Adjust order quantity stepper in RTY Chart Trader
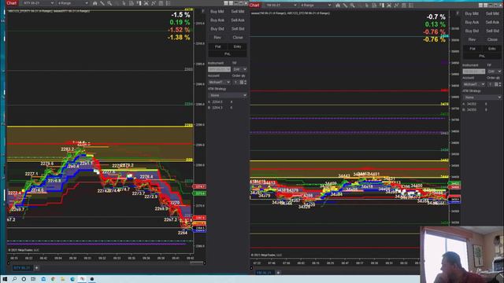The width and height of the screenshot is (504, 283). click(245, 82)
